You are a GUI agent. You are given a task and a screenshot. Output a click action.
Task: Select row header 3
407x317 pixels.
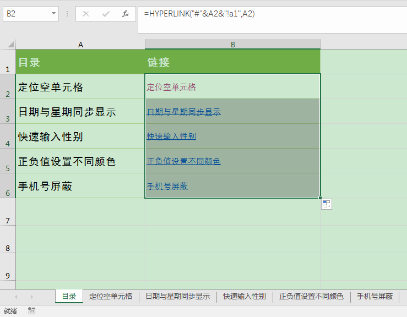[8, 111]
